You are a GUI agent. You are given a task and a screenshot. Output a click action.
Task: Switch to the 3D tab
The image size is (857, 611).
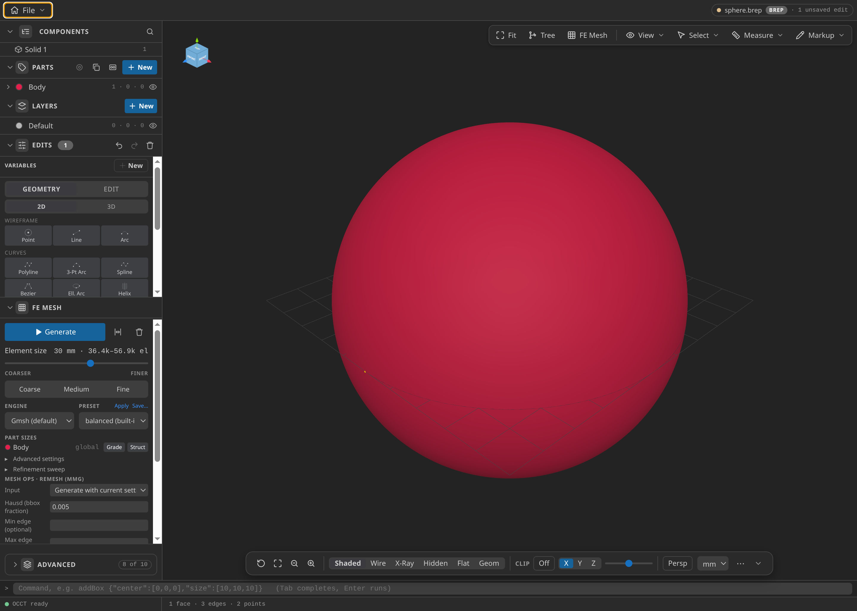coord(111,207)
